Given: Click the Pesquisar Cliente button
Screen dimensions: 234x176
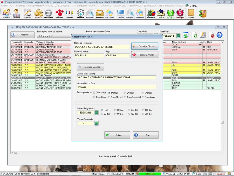Looking at the screenshot, I should pos(144,46).
